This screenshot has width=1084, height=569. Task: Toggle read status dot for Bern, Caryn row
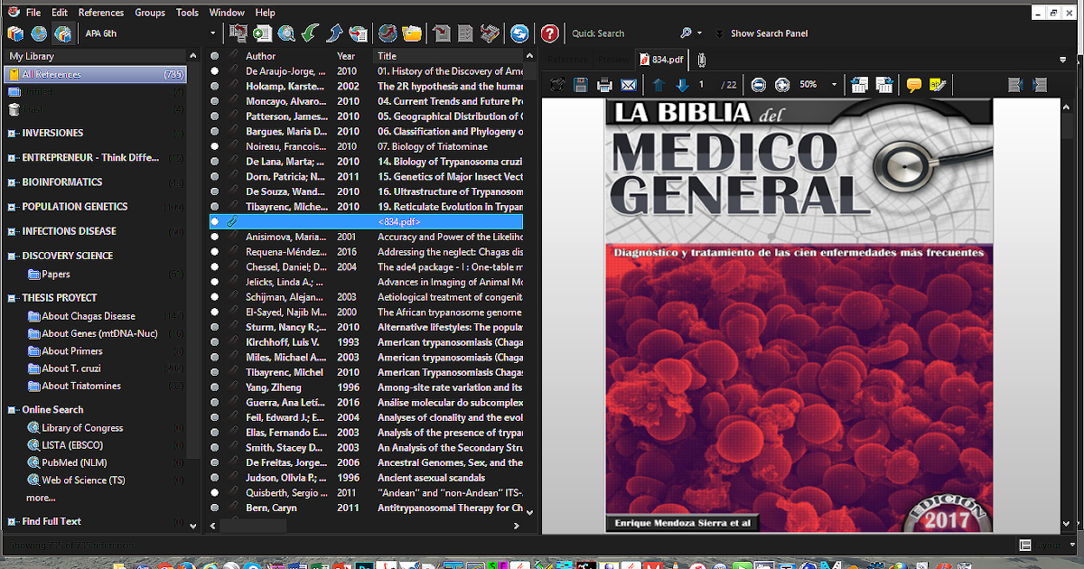[215, 508]
